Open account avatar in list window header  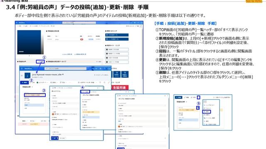click(109, 69)
